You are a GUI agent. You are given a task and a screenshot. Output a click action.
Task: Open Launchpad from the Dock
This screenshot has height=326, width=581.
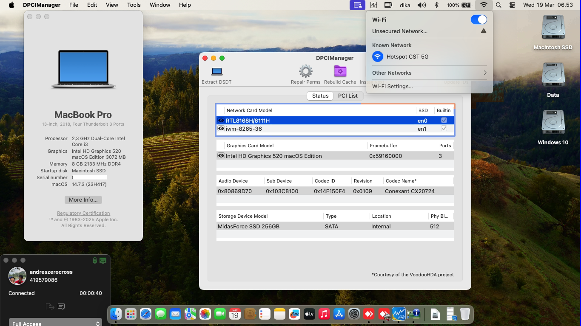[130, 314]
